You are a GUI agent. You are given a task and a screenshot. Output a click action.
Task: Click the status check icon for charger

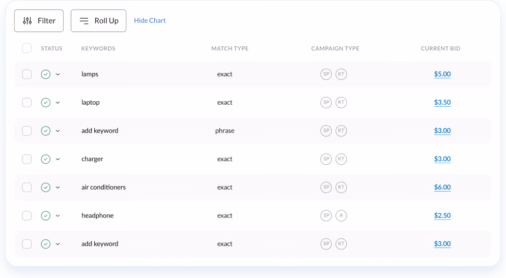click(46, 159)
